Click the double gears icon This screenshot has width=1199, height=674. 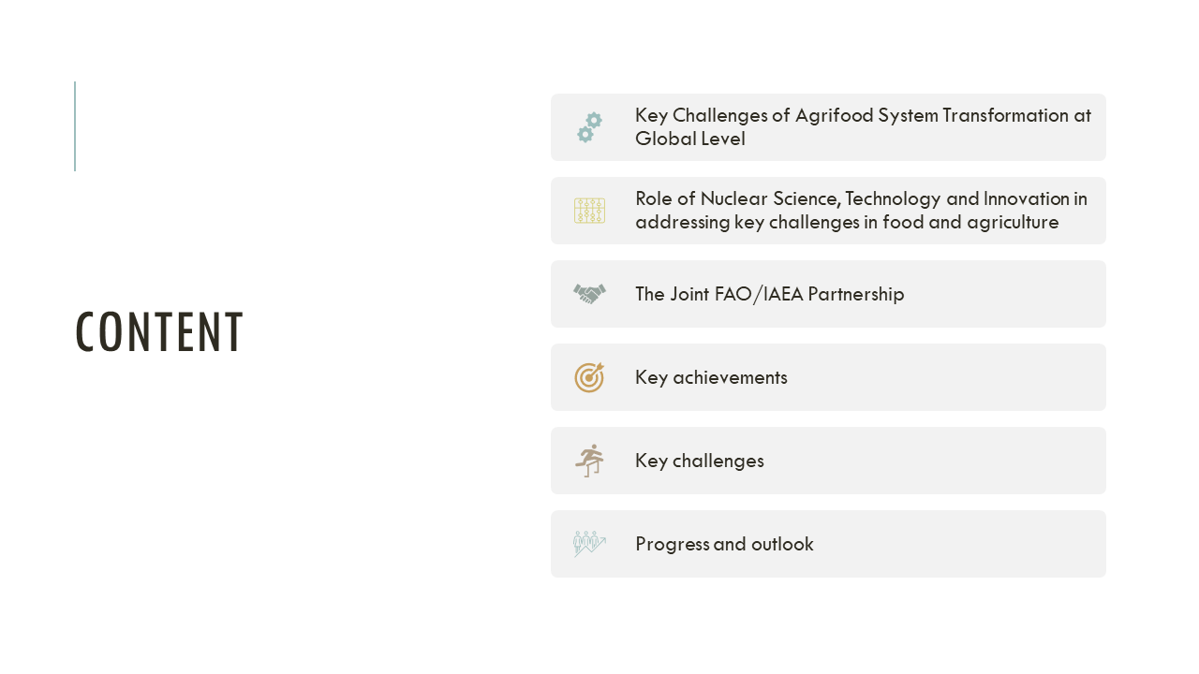589,127
